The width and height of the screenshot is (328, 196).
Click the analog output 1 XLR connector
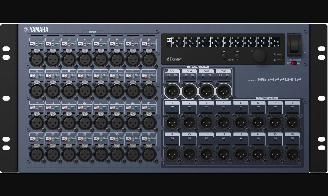click(172, 123)
